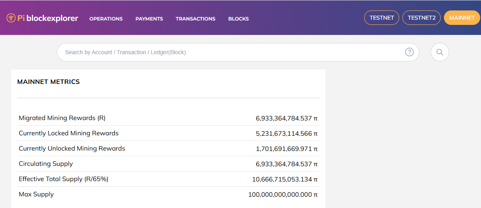Open the TRANSACTIONS section
Viewport: 481px width, 208px height.
pyautogui.click(x=195, y=19)
